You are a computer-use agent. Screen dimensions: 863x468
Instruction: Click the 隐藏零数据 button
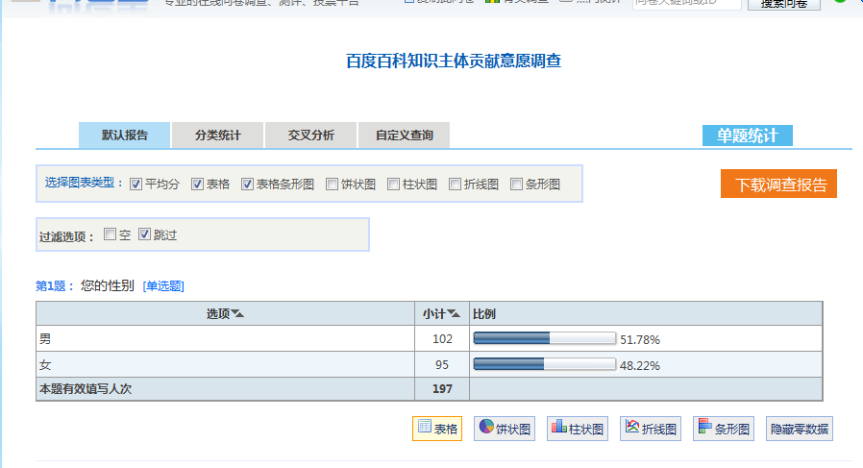[x=800, y=429]
